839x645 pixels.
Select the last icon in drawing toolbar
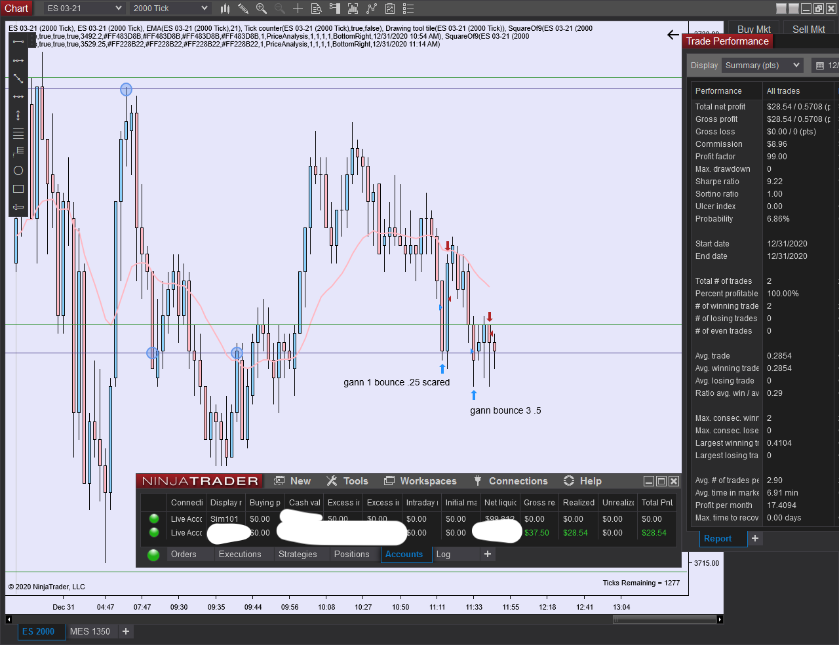(x=18, y=207)
